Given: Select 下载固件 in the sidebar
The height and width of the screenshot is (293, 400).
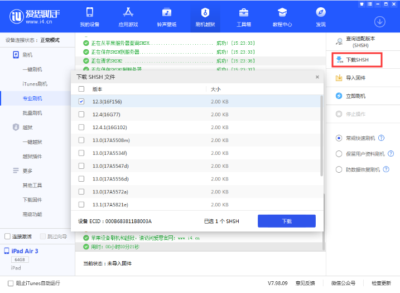Looking at the screenshot, I should coord(32,200).
